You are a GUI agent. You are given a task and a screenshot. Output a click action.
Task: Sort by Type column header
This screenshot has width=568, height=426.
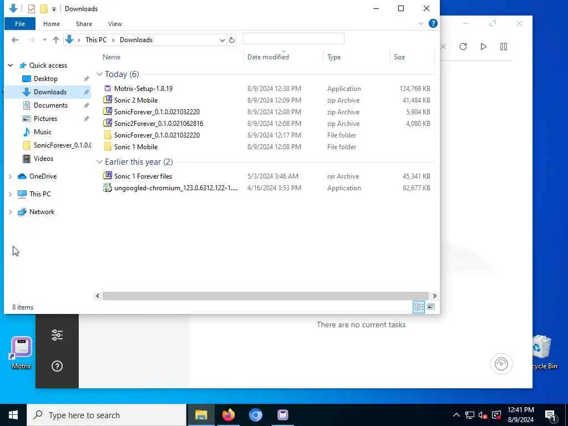pyautogui.click(x=333, y=57)
